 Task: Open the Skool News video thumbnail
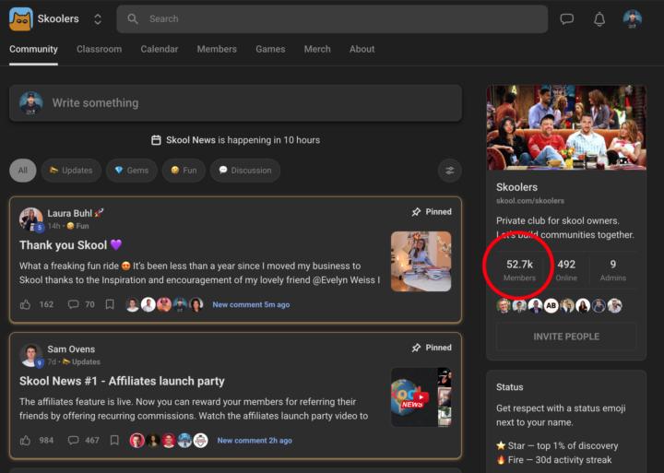[421, 397]
